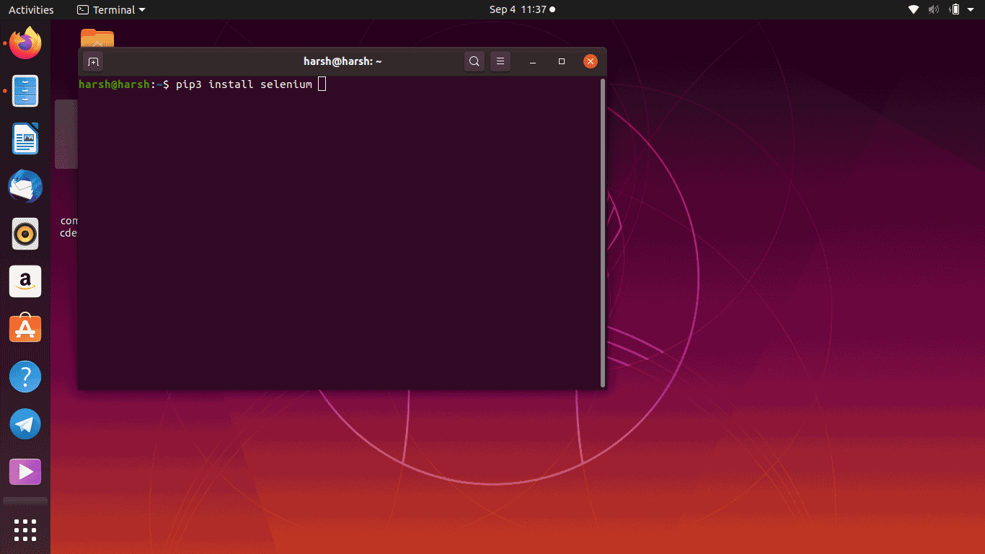Open Ubuntu Software store
985x554 pixels.
pos(25,329)
